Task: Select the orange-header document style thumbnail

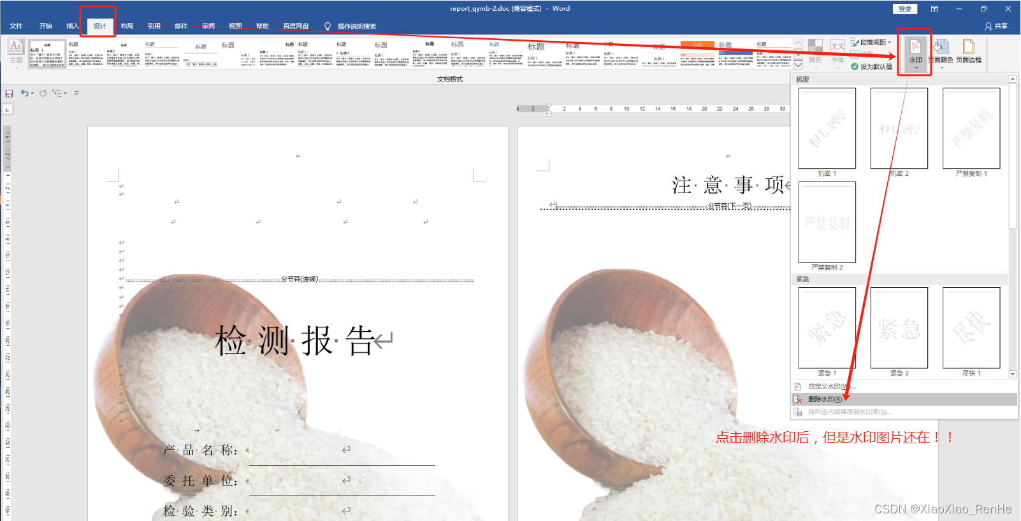Action: point(698,54)
